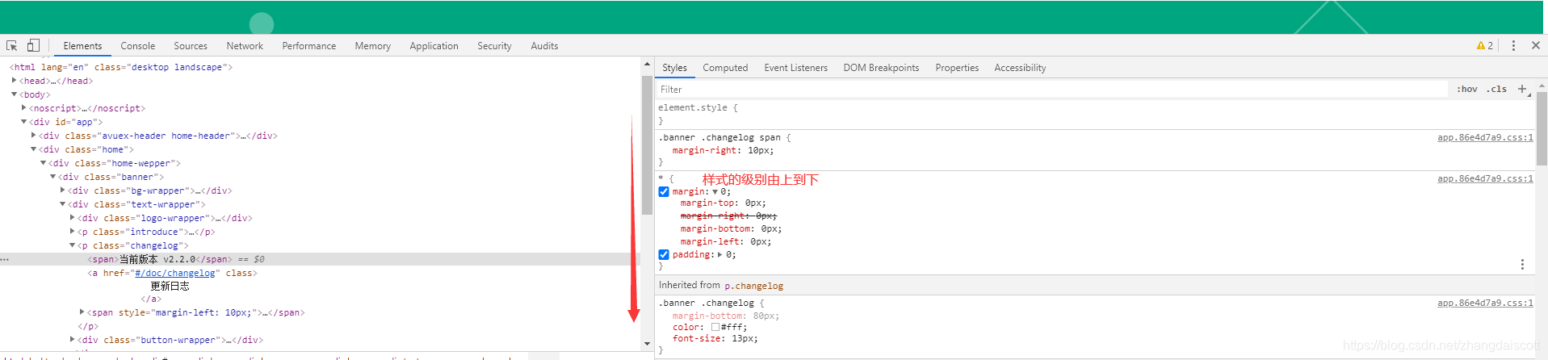Expand the p class="introduce" node

[x=73, y=232]
